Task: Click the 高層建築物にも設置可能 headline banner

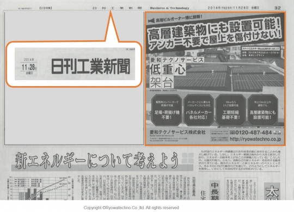Action: coord(215,34)
